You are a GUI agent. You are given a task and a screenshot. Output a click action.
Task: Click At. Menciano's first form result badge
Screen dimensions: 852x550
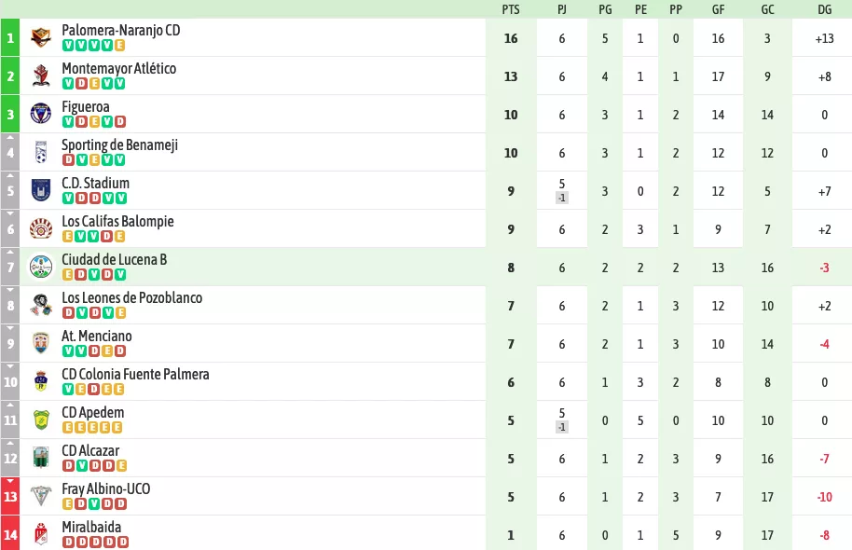click(x=68, y=351)
